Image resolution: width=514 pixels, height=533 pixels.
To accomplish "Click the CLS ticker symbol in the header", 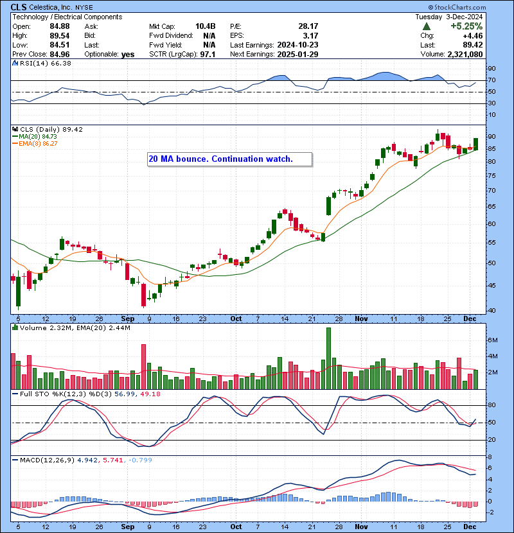I will click(19, 7).
